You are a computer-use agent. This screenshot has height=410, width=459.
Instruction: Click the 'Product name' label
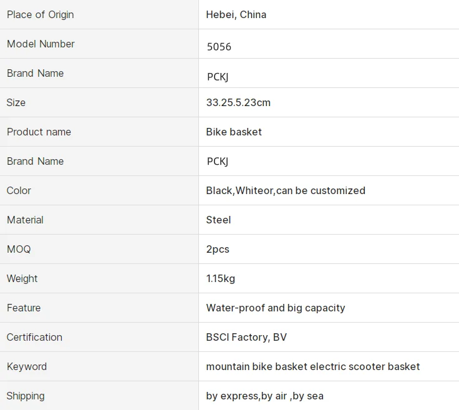point(39,132)
